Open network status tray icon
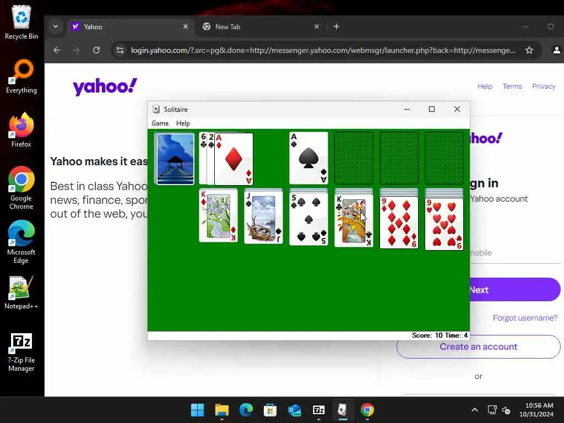 click(492, 410)
